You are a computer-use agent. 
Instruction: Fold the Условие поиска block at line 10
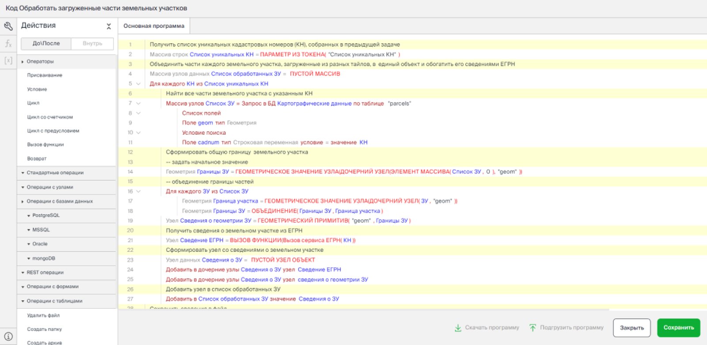click(x=138, y=133)
